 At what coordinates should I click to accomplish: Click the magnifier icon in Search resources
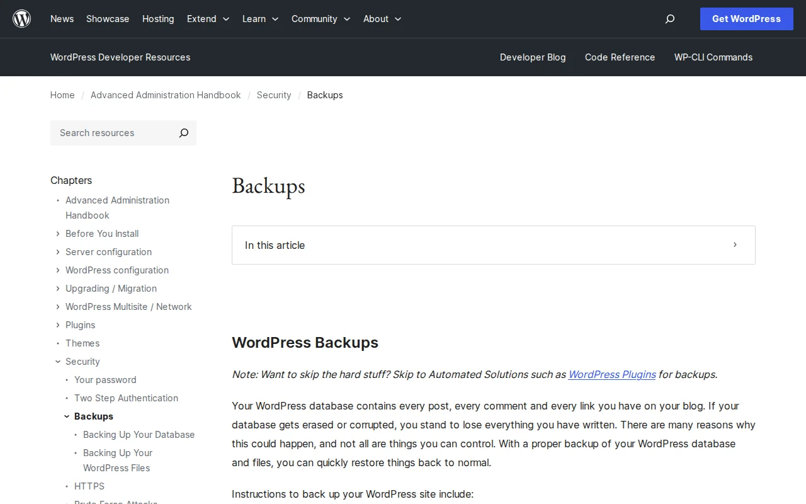pyautogui.click(x=183, y=133)
